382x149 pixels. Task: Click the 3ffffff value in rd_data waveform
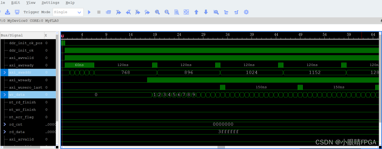tap(228, 132)
